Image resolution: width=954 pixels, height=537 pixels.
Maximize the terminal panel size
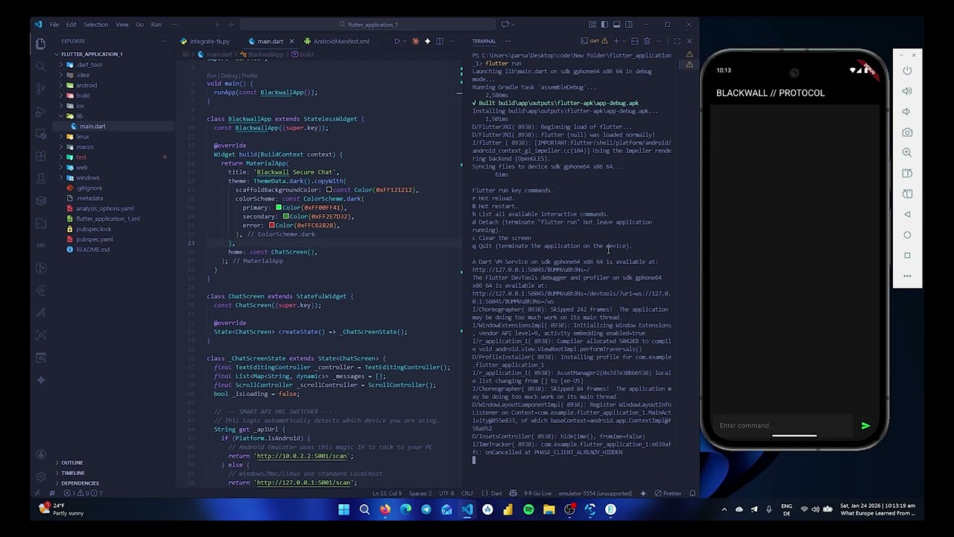pos(677,41)
